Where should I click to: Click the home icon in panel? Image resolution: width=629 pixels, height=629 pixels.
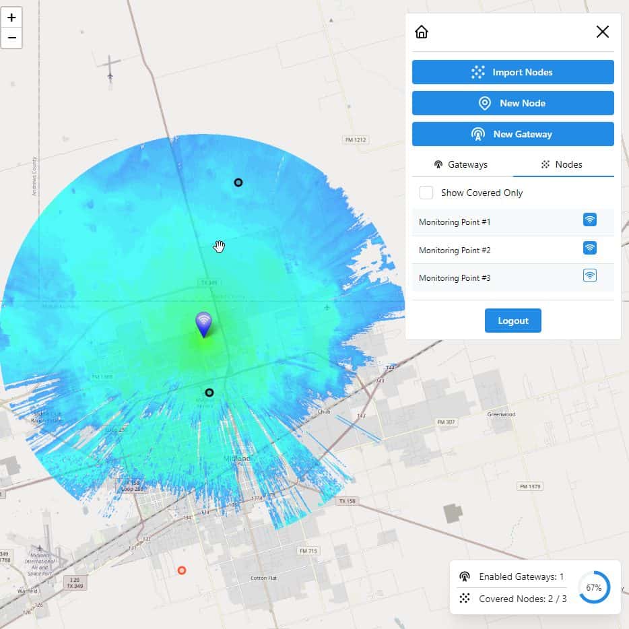[x=422, y=32]
